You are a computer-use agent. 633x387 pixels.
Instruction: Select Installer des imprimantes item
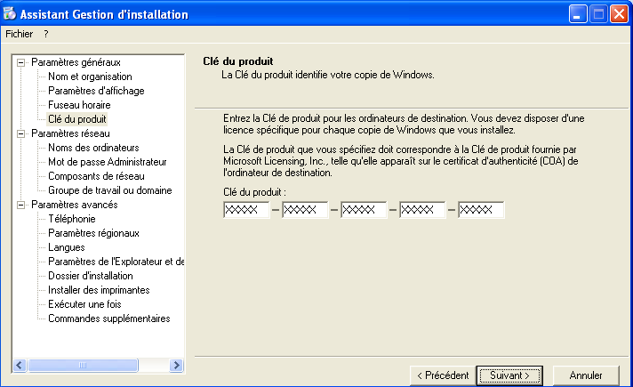click(x=99, y=290)
